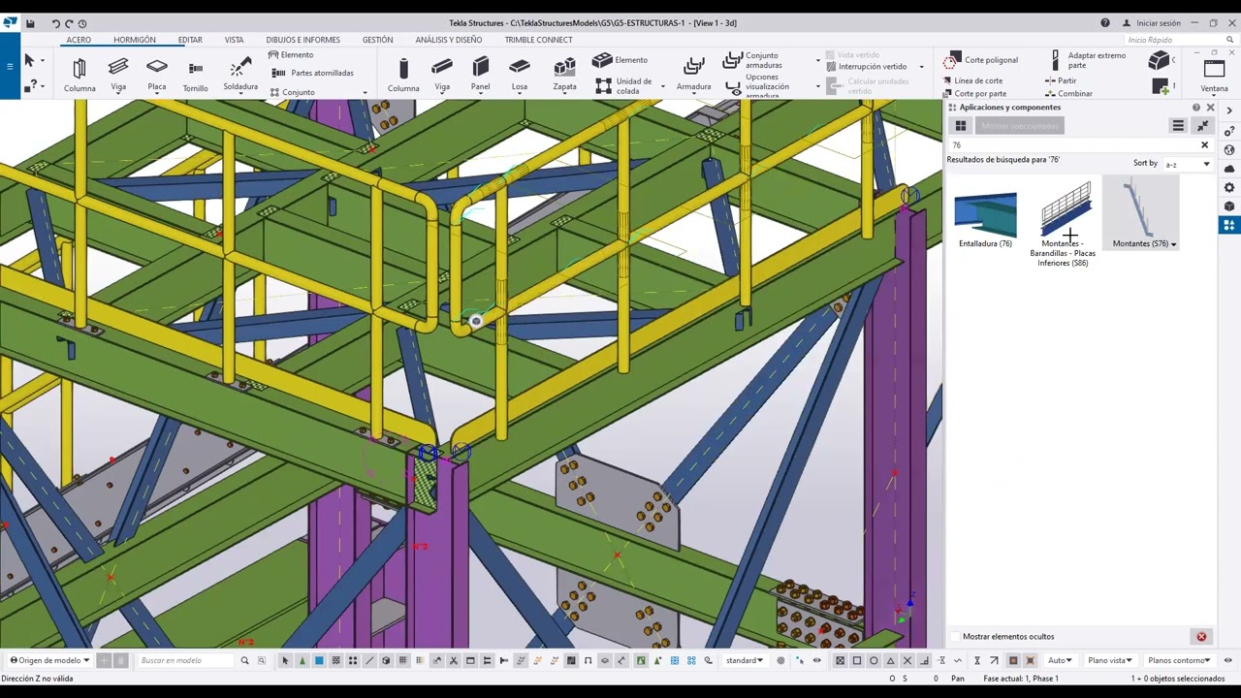Viewport: 1241px width, 698px height.
Task: Click Unidad de colada command
Action: (x=623, y=86)
